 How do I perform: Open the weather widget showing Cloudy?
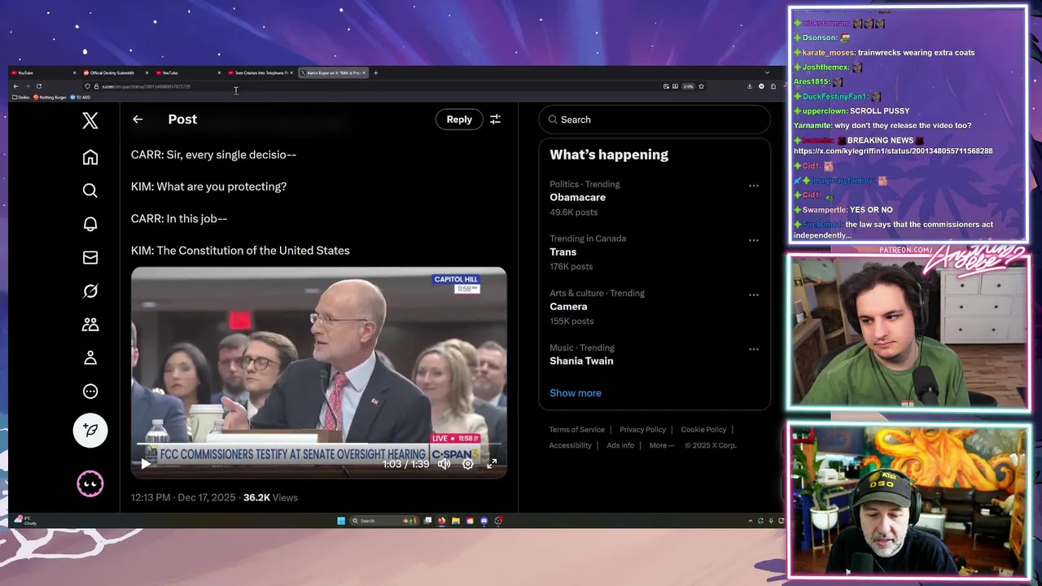coord(25,521)
